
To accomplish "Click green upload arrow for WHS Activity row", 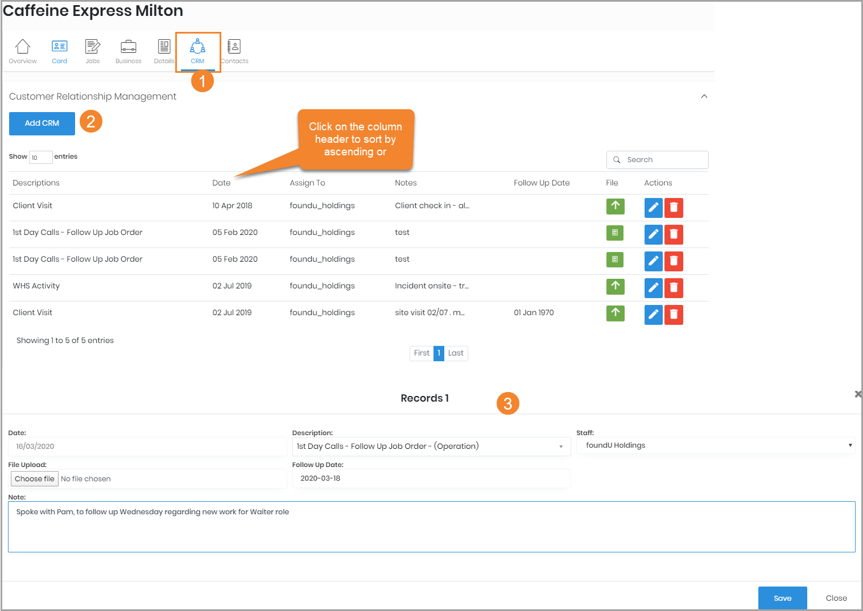I will (x=615, y=286).
